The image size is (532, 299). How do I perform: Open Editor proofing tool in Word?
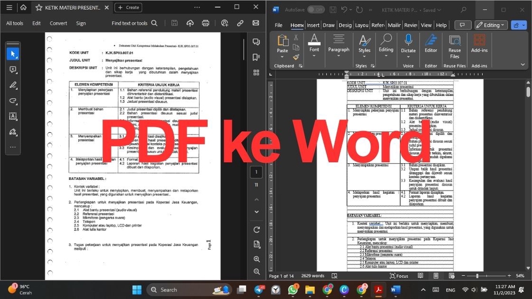(x=431, y=43)
